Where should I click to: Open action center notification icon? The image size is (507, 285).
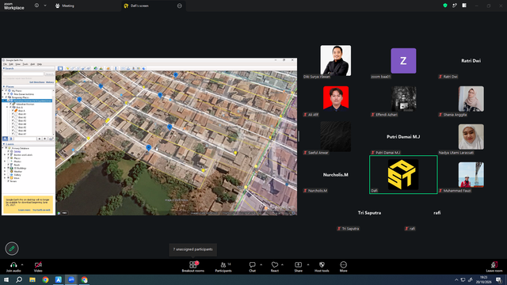click(x=499, y=279)
